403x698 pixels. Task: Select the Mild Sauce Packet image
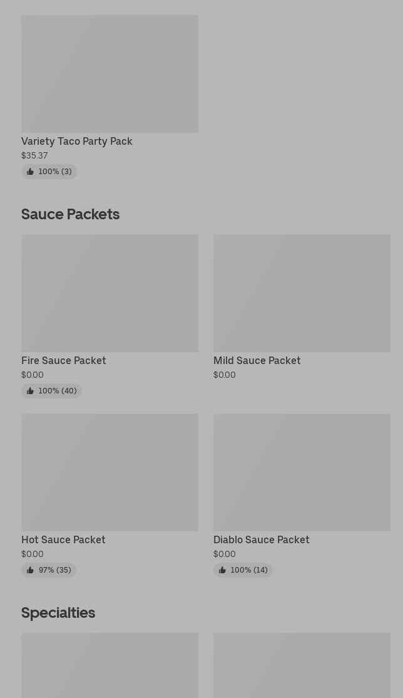(302, 293)
